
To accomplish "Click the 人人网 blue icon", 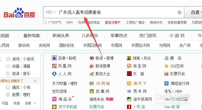I will tap(54, 74).
